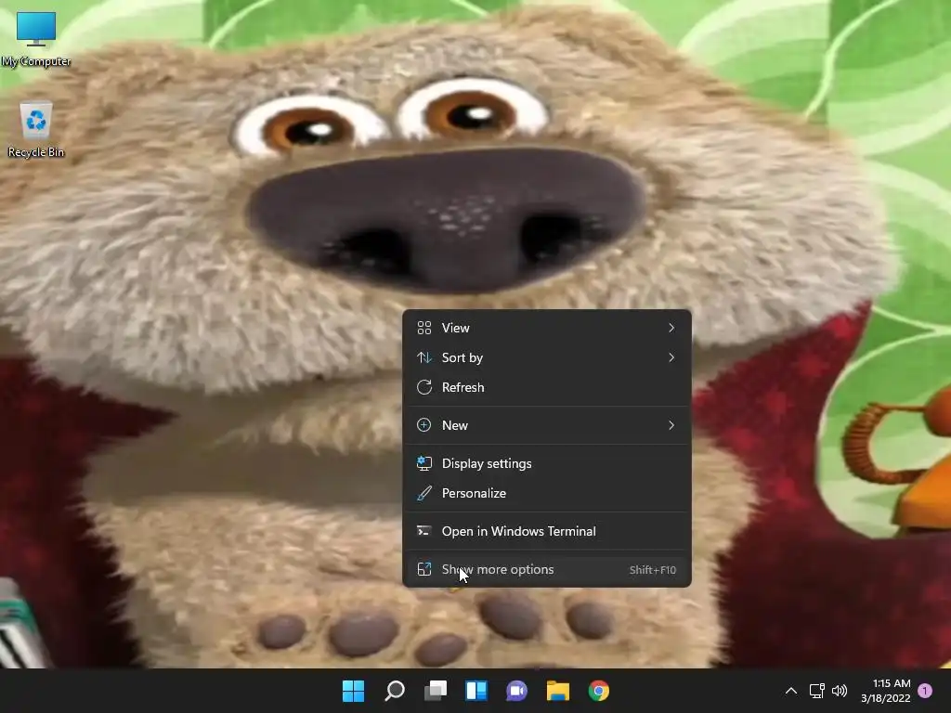Launch Google Chrome from the taskbar
This screenshot has height=713, width=951.
click(599, 691)
